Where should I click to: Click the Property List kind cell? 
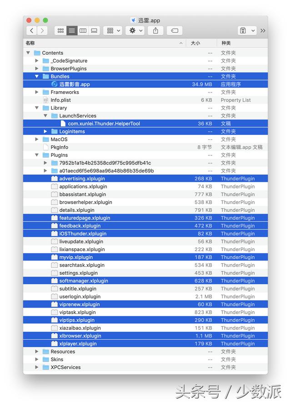(236, 100)
